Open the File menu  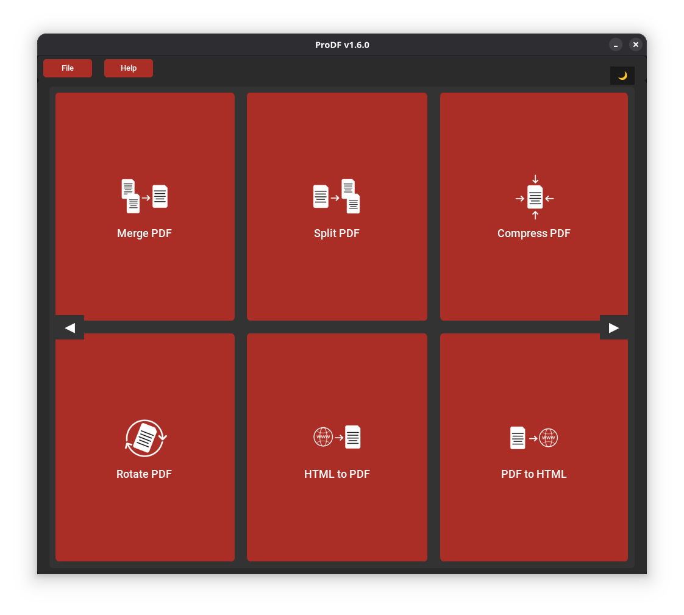[x=68, y=68]
